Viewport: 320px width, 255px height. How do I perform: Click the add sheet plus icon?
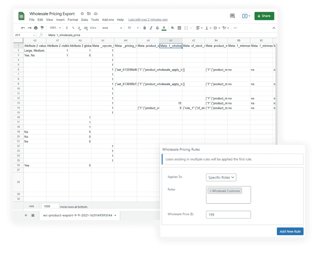pyautogui.click(x=26, y=215)
